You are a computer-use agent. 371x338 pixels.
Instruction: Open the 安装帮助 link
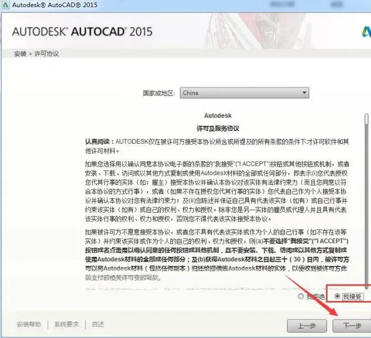(x=29, y=324)
